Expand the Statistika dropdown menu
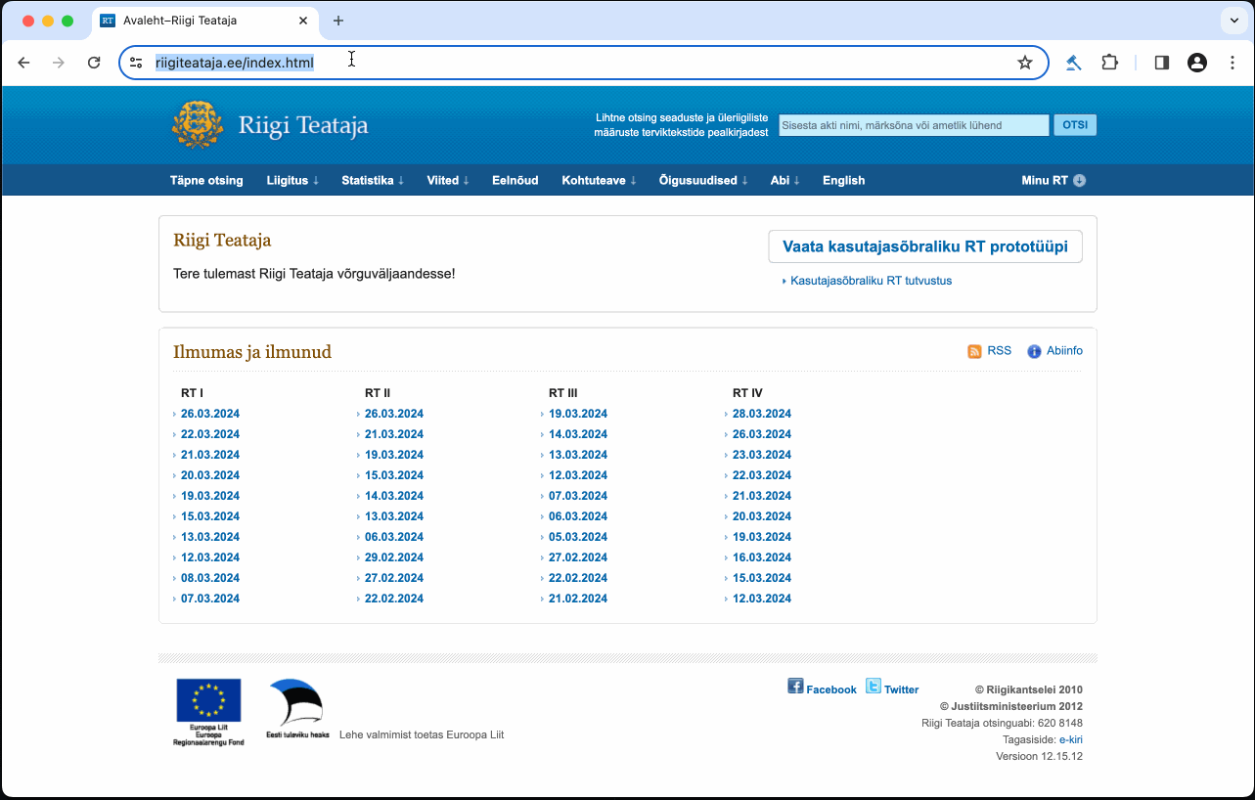 click(373, 180)
